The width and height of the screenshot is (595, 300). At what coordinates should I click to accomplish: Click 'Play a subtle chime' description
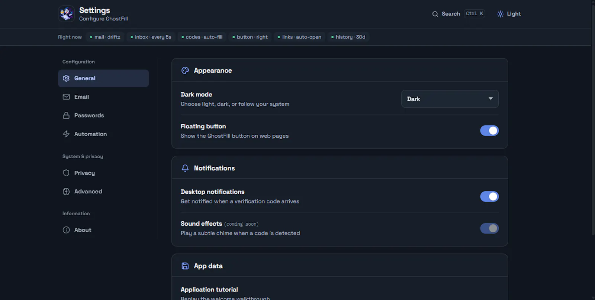tap(240, 233)
